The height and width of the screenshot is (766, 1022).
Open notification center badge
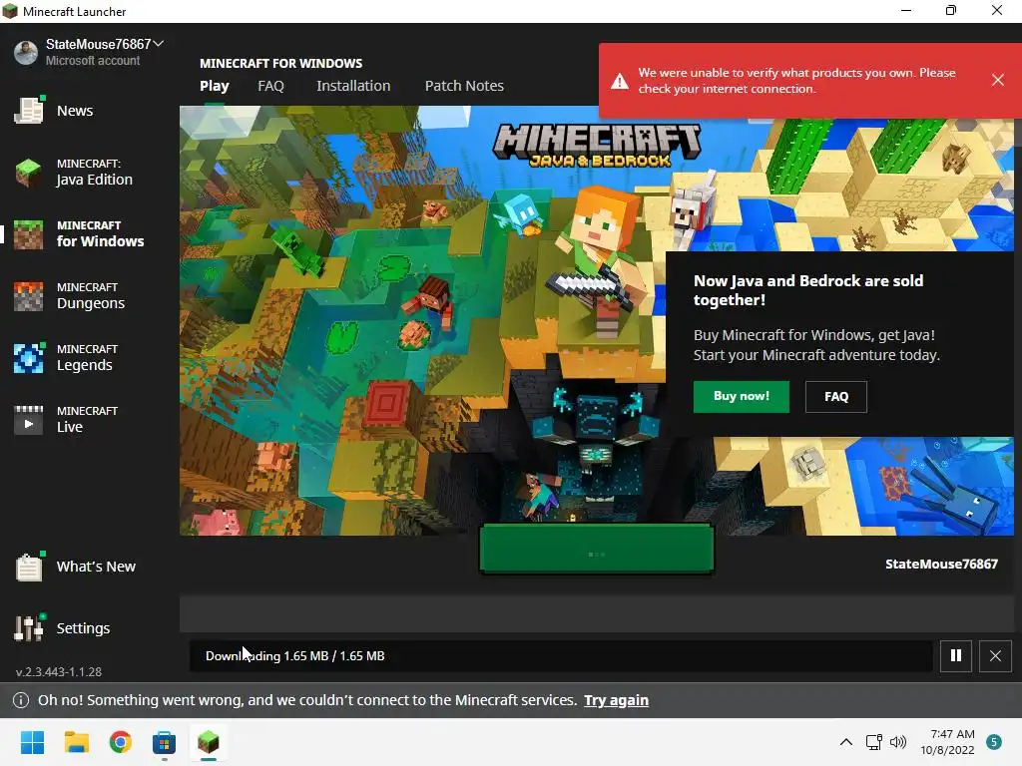point(994,742)
